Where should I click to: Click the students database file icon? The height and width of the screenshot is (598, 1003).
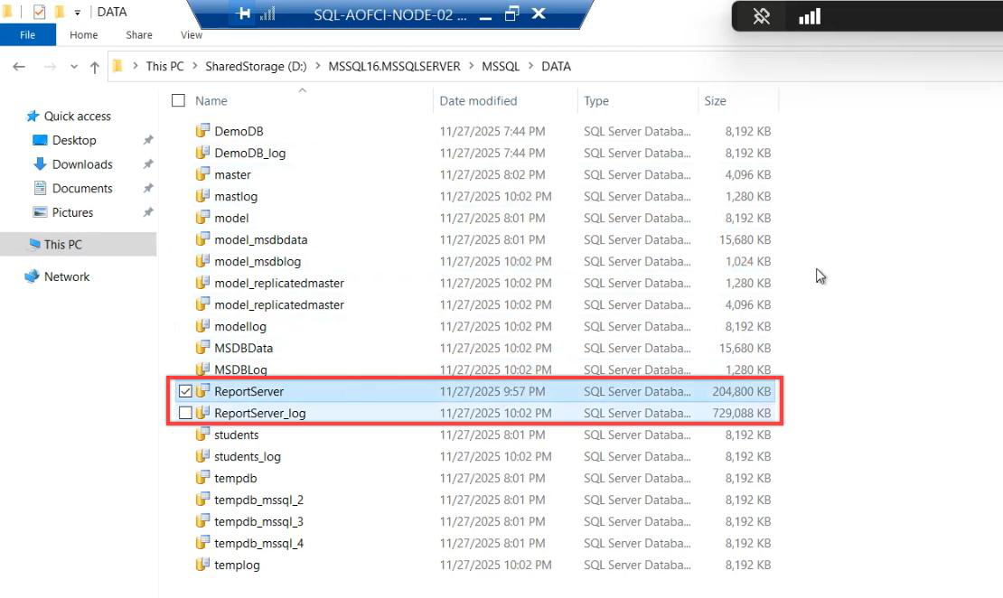pyautogui.click(x=202, y=434)
